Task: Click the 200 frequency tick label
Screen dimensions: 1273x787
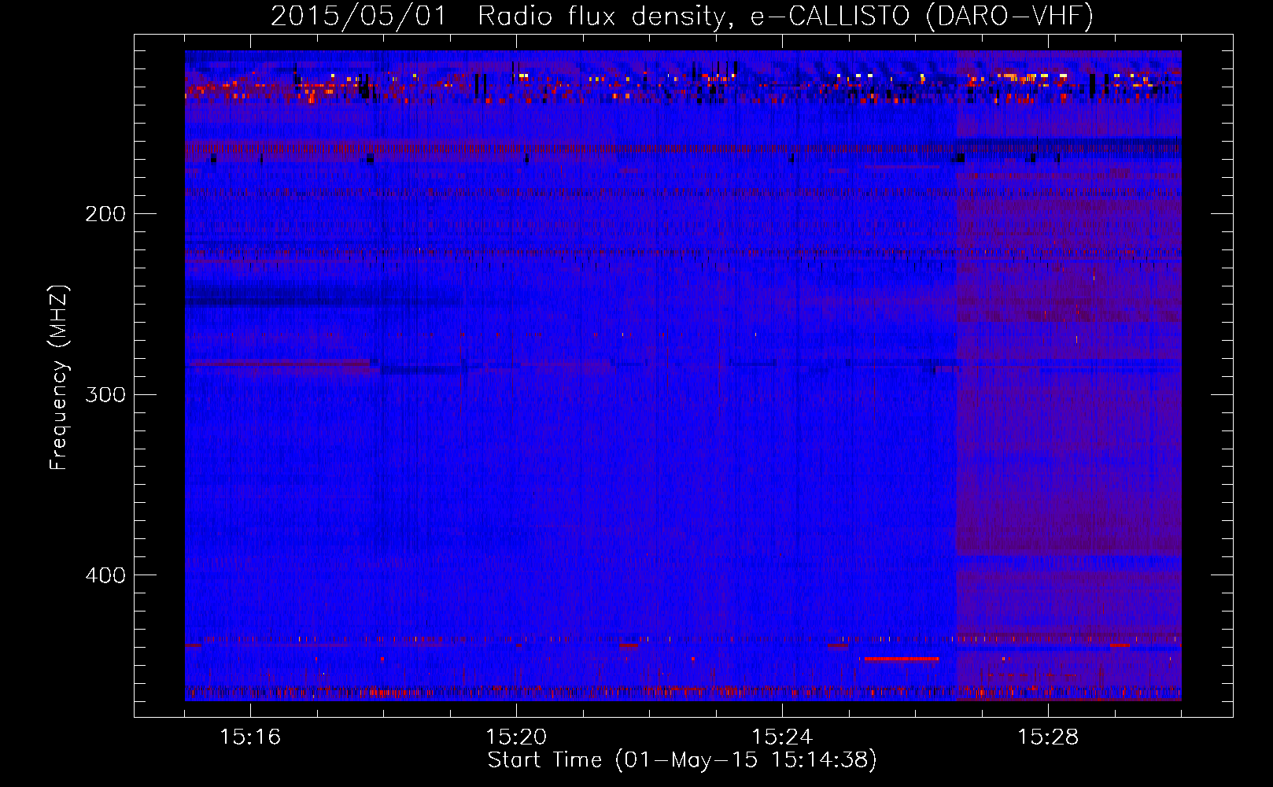Action: [105, 214]
